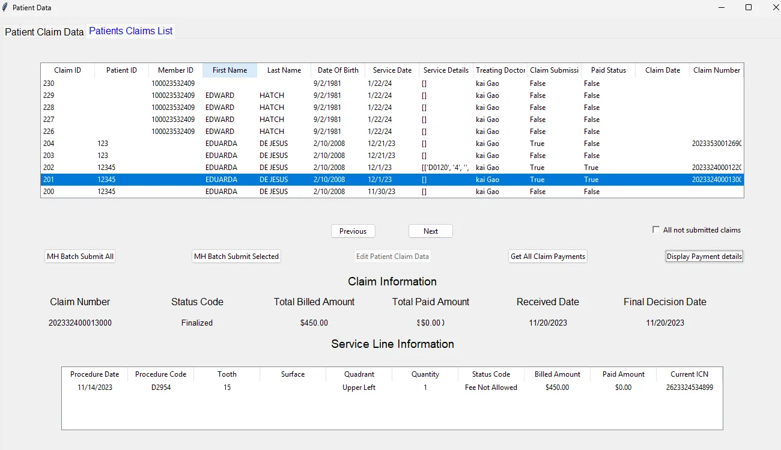Sort the table by Claim ID column header
The width and height of the screenshot is (781, 450).
(67, 70)
